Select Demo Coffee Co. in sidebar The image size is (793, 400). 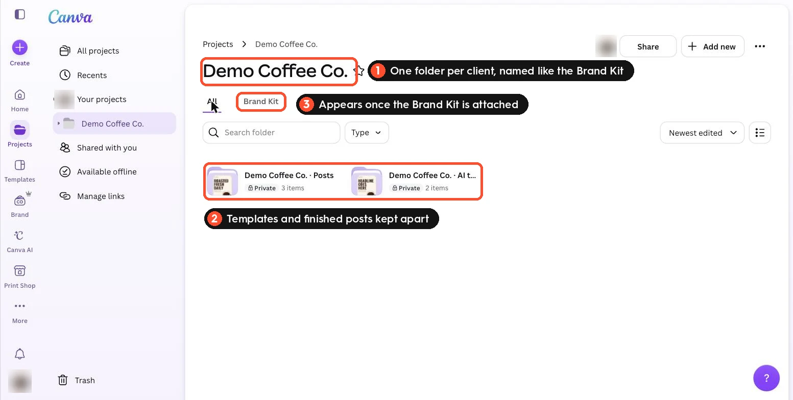[114, 123]
